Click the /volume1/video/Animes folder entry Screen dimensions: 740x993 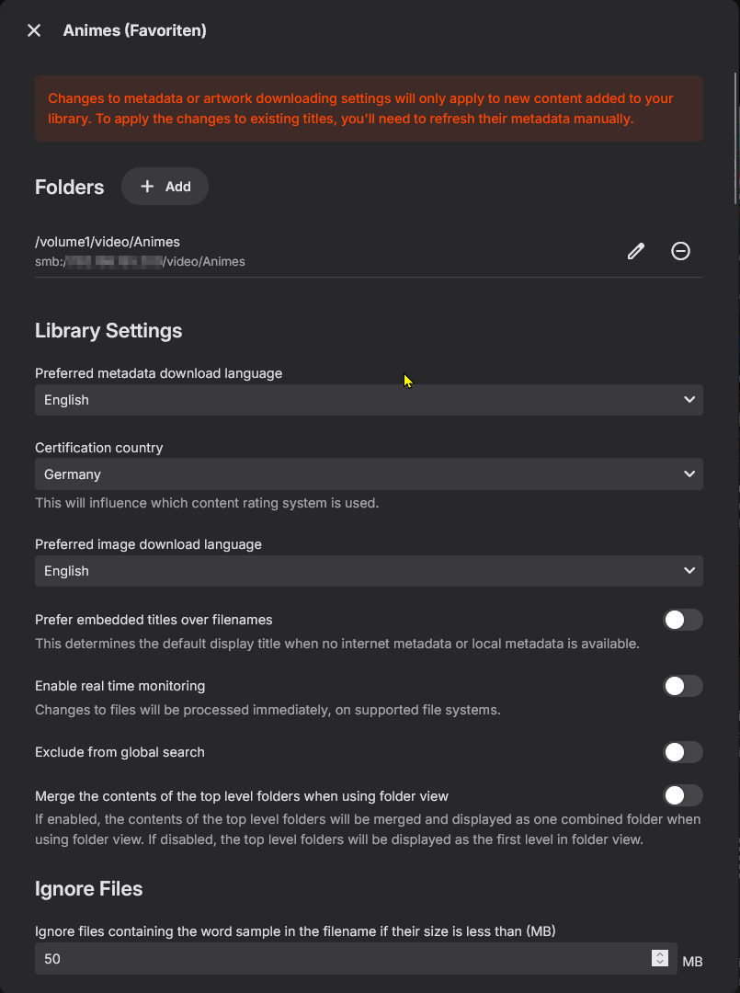coord(108,242)
